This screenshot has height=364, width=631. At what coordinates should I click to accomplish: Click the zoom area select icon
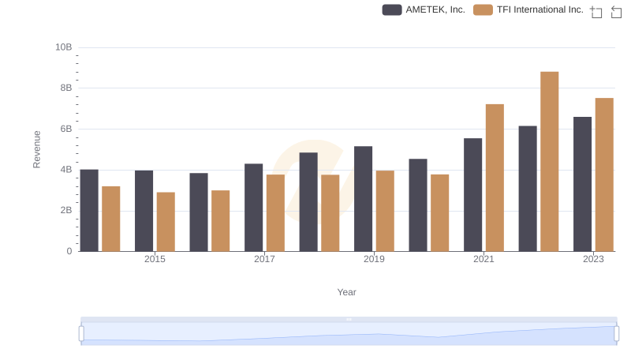(596, 12)
